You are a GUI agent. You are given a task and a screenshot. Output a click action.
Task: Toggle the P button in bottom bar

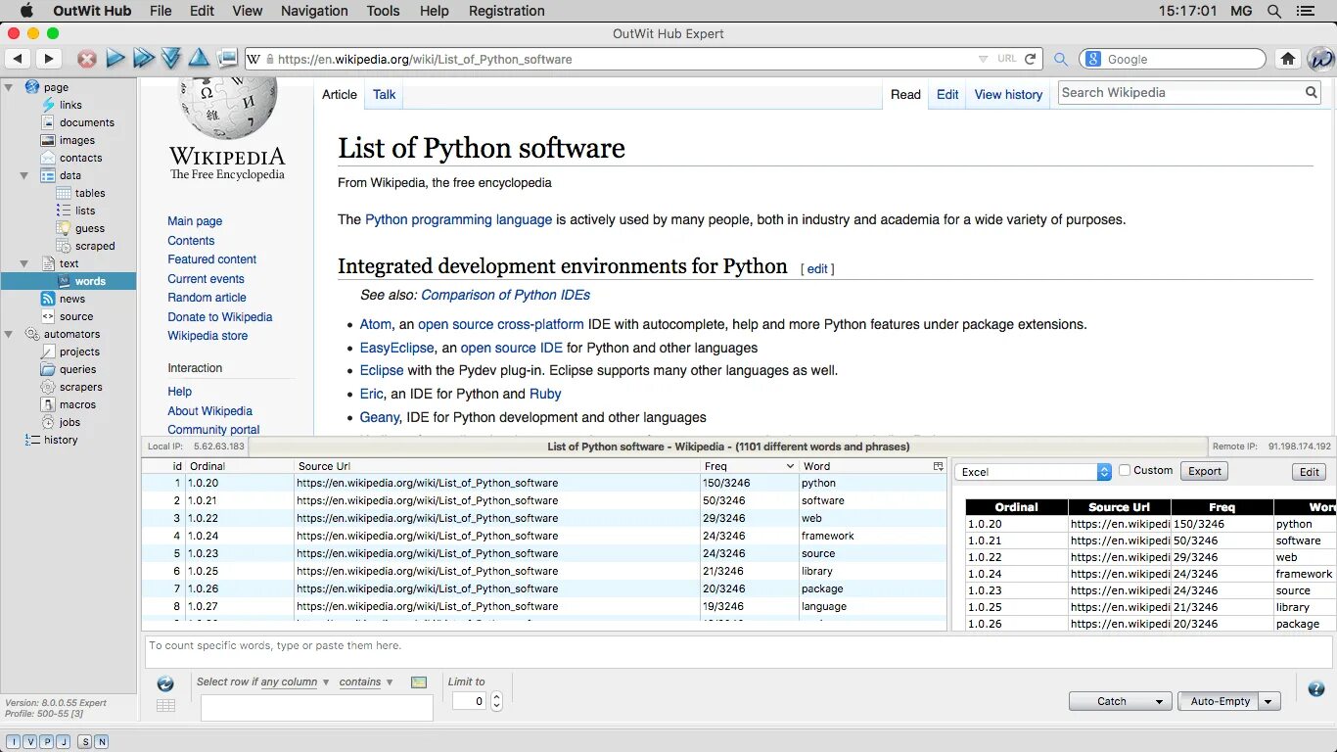[x=47, y=742]
